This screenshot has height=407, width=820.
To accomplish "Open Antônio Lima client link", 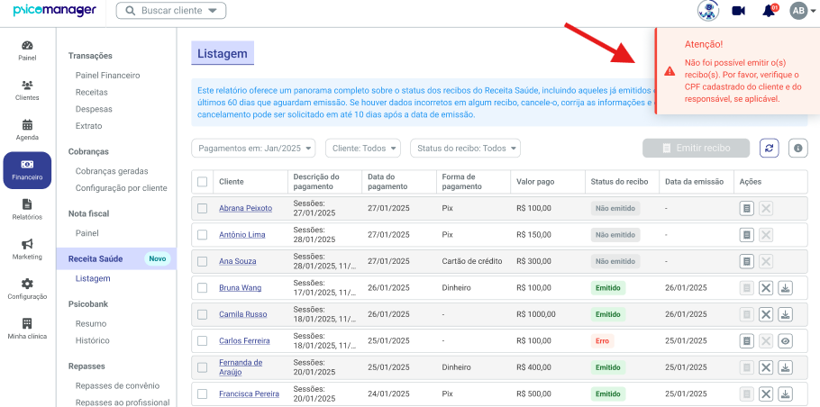I will [242, 235].
